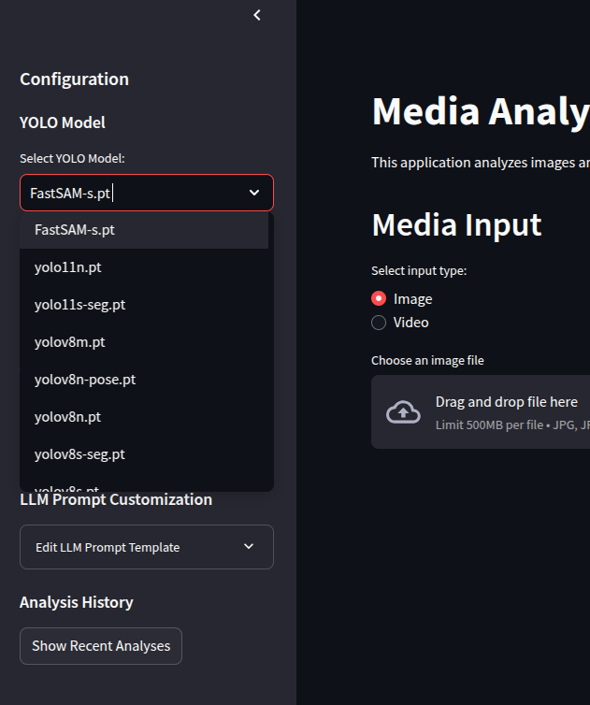Viewport: 590px width, 705px height.
Task: Click the Drag and drop file area
Action: pos(481,411)
